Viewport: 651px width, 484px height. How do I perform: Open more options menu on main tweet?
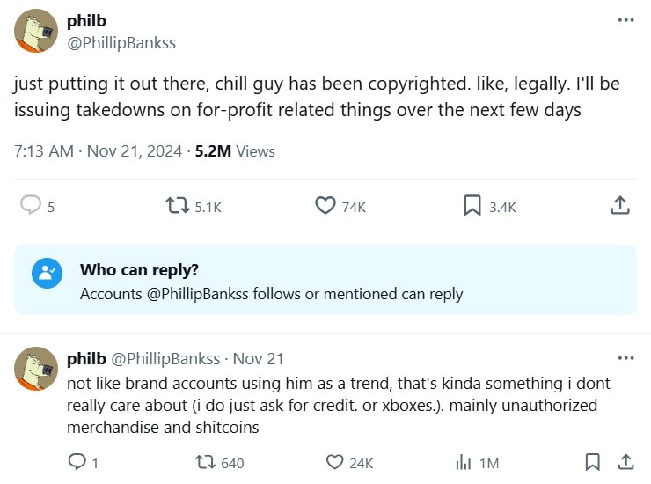pos(625,20)
